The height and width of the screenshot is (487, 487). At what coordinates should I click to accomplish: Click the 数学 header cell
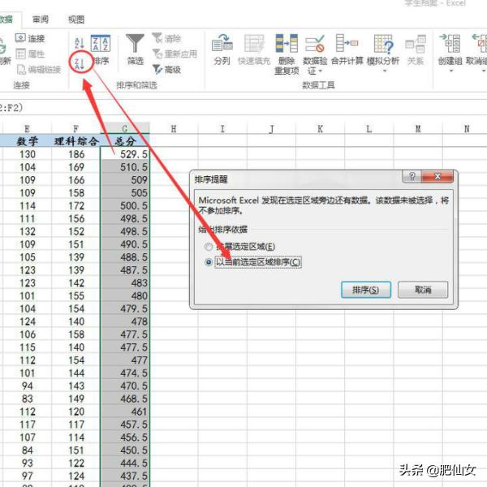point(27,141)
